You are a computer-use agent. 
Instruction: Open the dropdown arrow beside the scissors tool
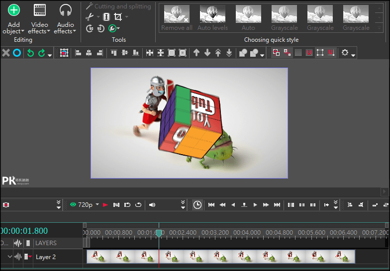(98, 17)
